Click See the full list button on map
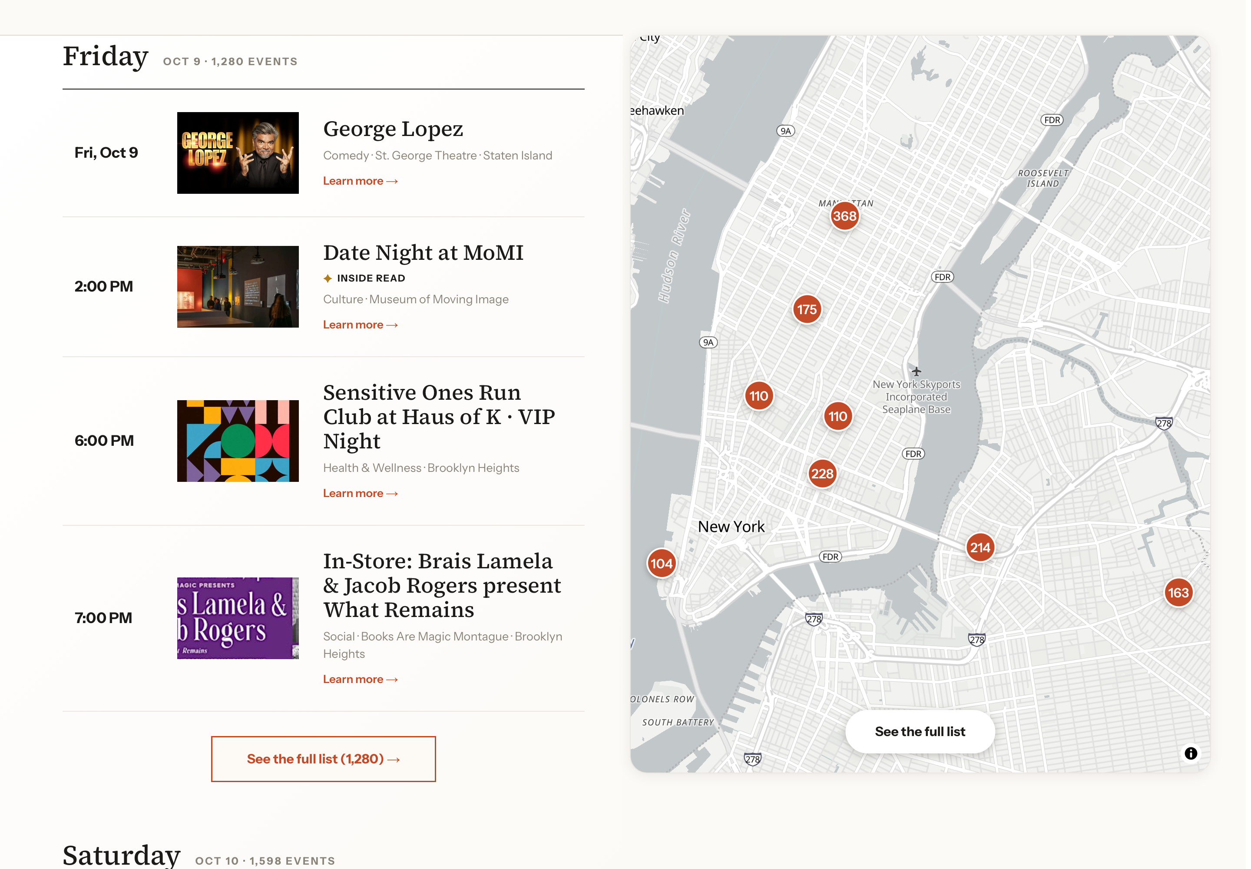This screenshot has width=1251, height=869. click(920, 731)
